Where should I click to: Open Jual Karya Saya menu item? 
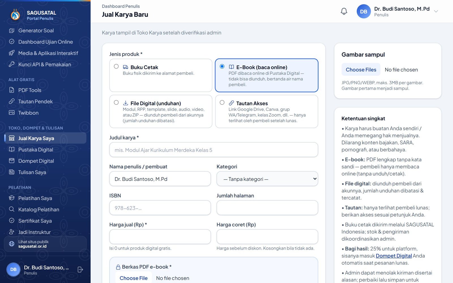click(45, 138)
